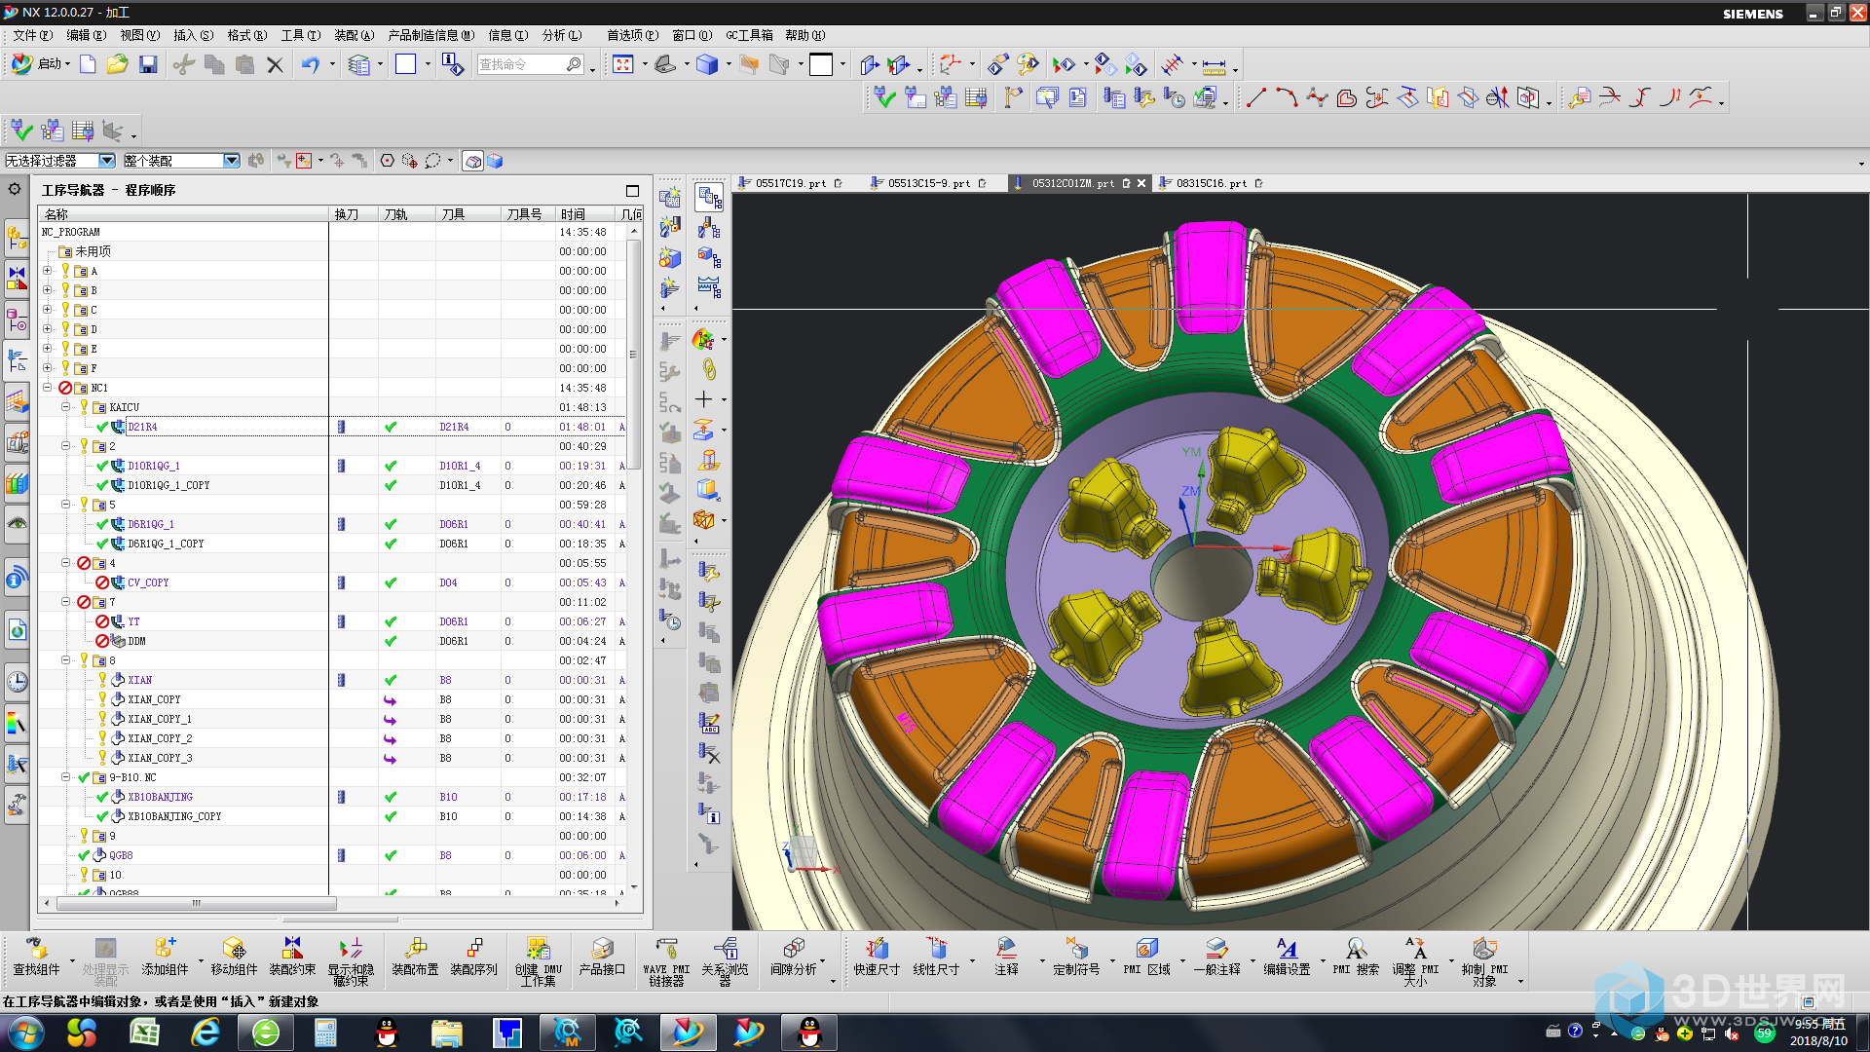Collapse the KAICU group node
The image size is (1870, 1052).
(x=65, y=407)
